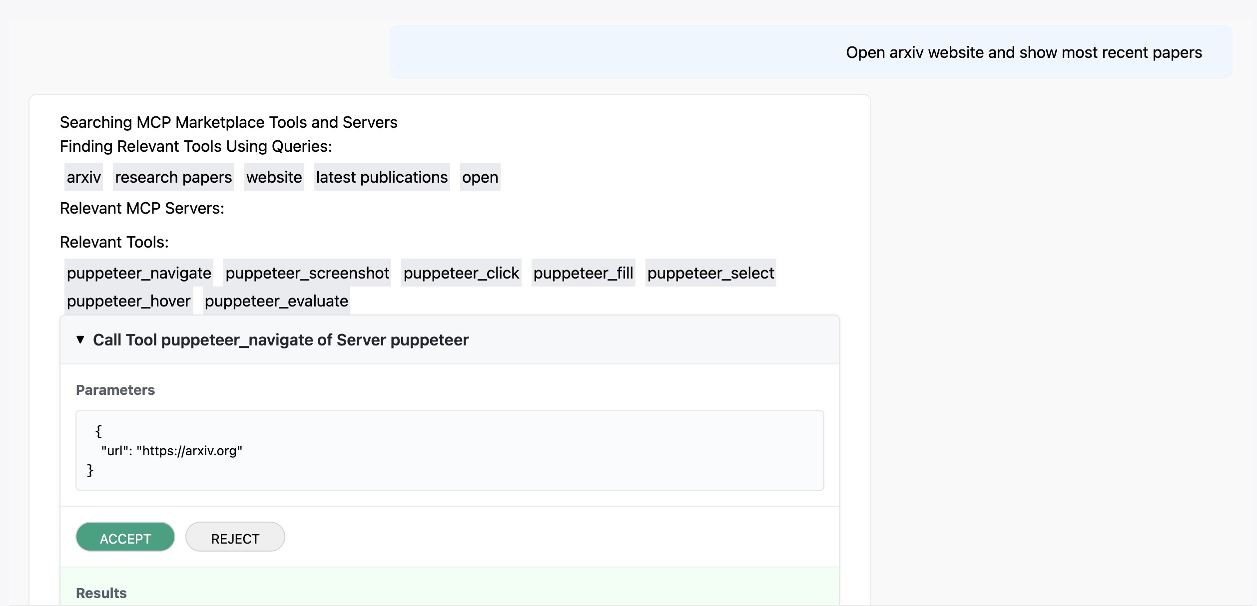Select the puppeteer_evaluate tool tag
This screenshot has width=1257, height=606.
276,301
